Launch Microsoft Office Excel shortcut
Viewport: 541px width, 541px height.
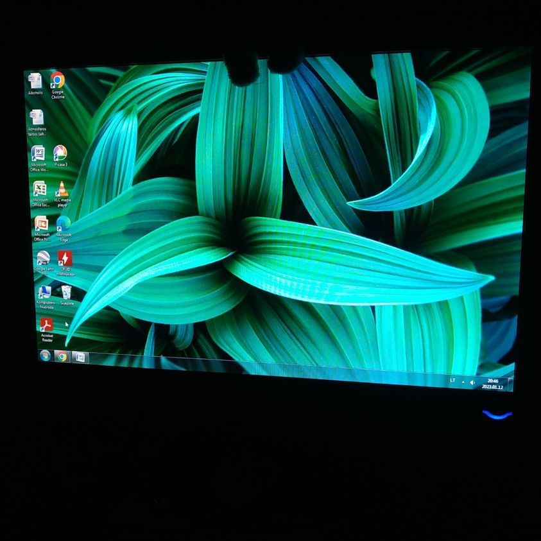click(40, 189)
